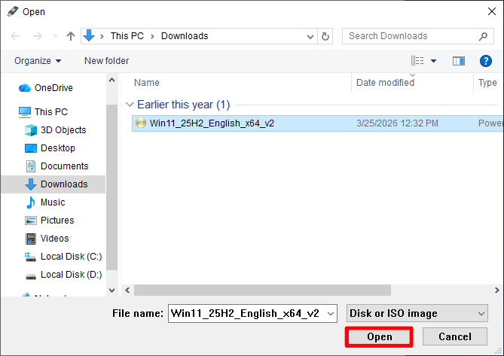The image size is (504, 356).
Task: Expand the address bar history dropdown
Action: click(x=310, y=36)
